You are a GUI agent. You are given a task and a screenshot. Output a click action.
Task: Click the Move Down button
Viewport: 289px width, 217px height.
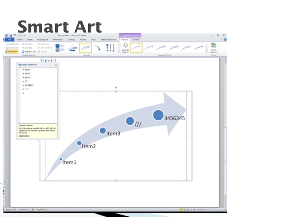[44, 48]
